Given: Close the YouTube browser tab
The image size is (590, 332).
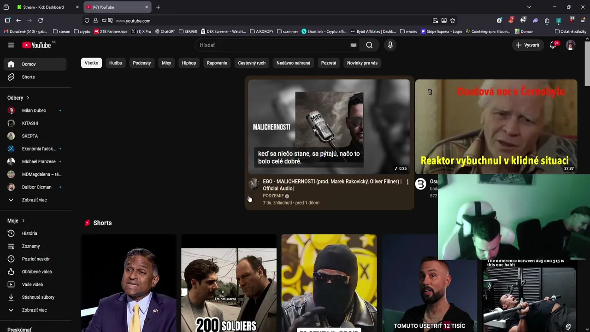Looking at the screenshot, I should coord(147,7).
